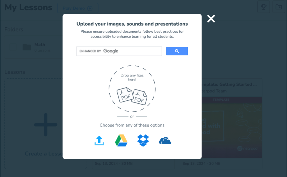The height and width of the screenshot is (177, 287).
Task: Import files from Google Drive
Action: tap(121, 141)
